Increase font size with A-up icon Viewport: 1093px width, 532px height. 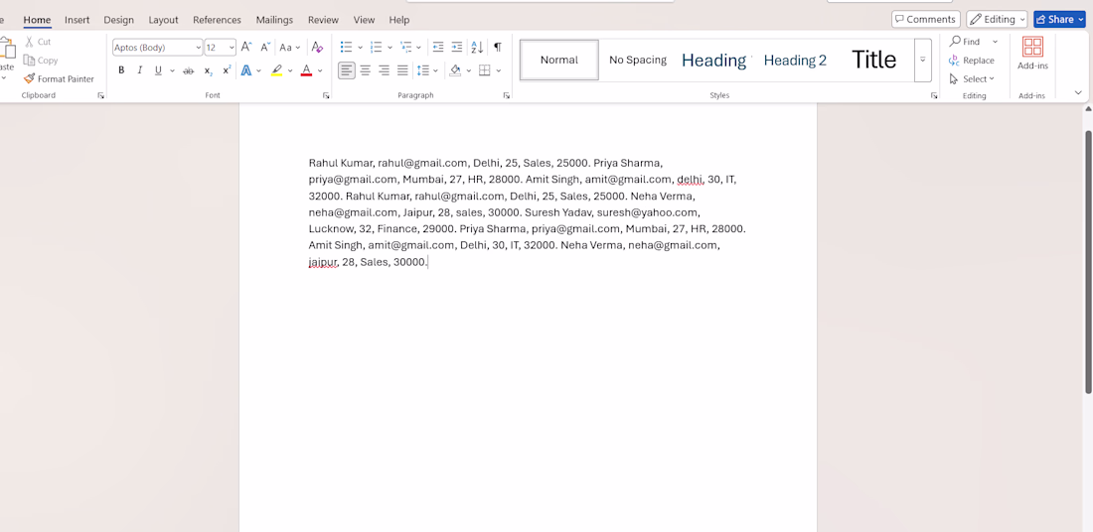(x=246, y=48)
